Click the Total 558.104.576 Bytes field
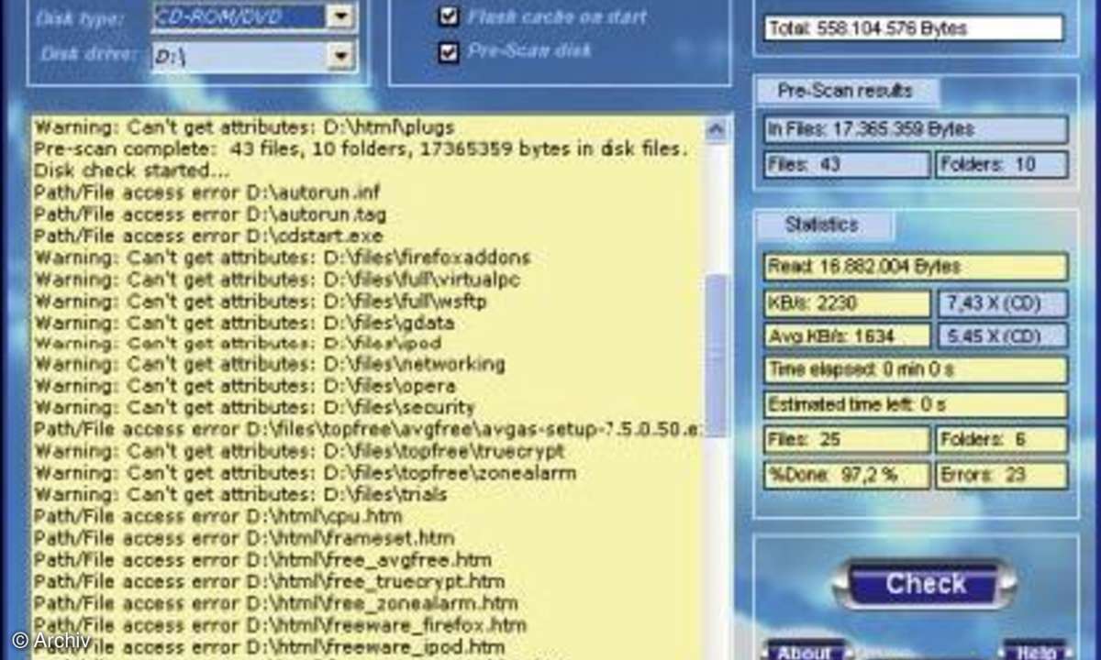1101x660 pixels. [x=914, y=28]
